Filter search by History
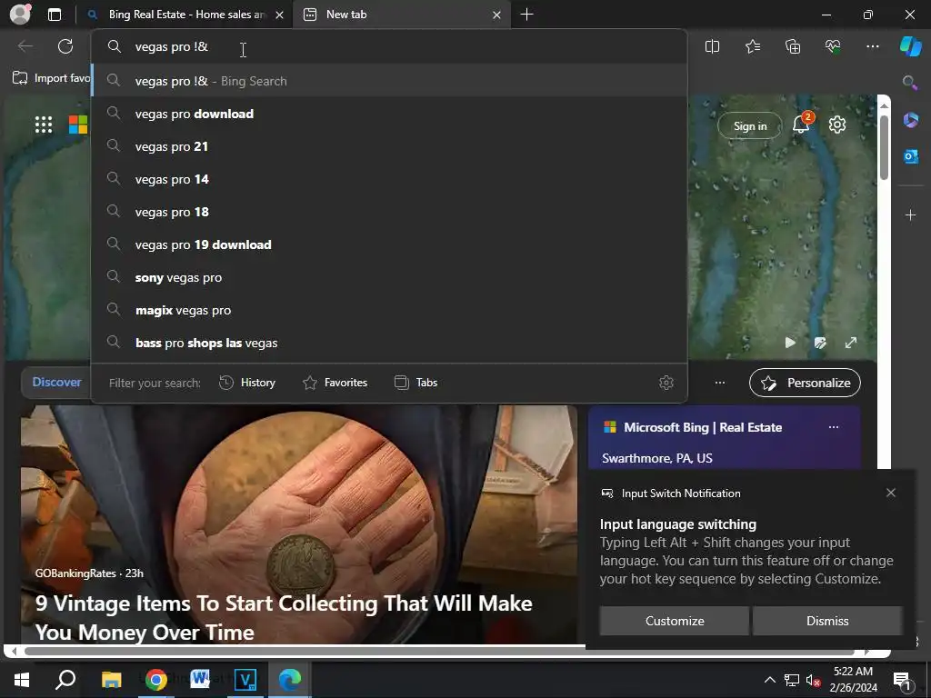931x698 pixels. coord(247,383)
